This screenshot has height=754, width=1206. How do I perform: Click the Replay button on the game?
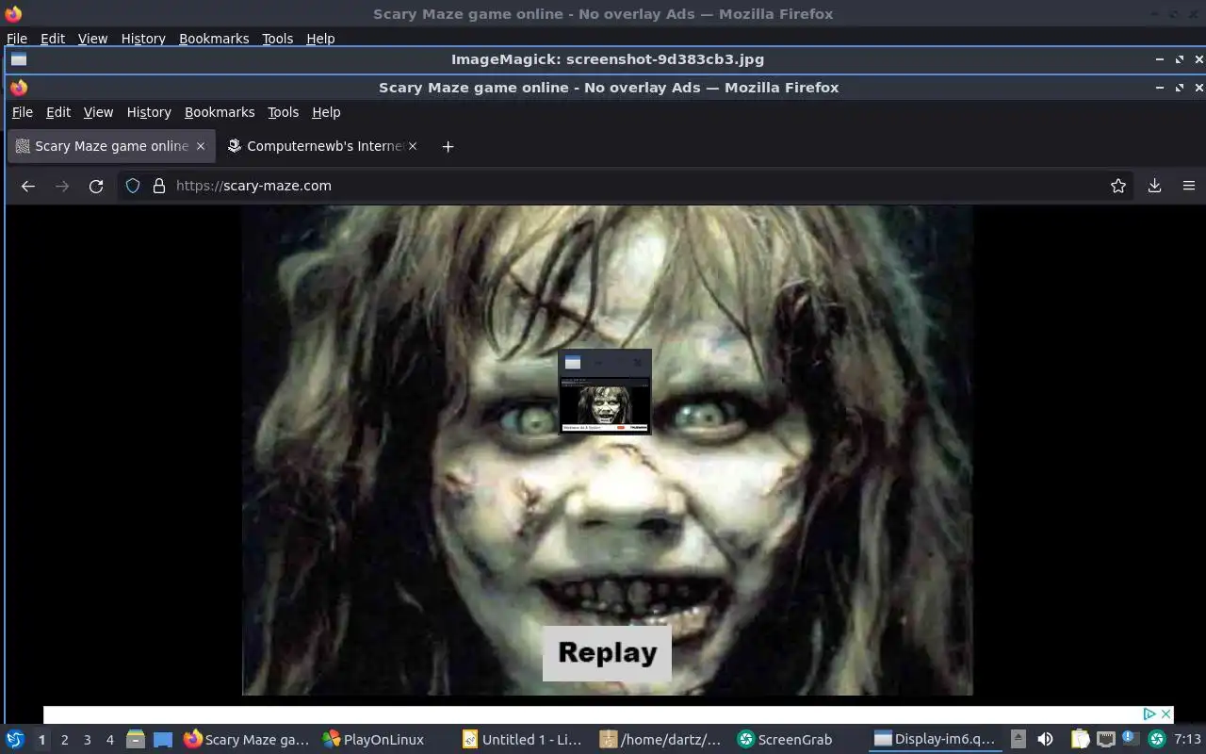pyautogui.click(x=607, y=652)
